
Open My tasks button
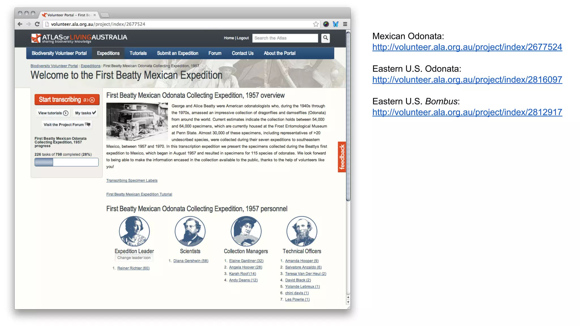coord(85,113)
